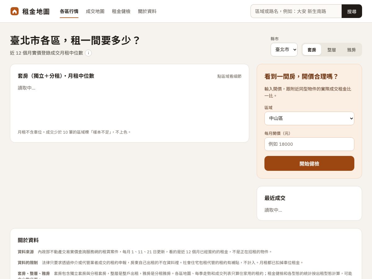372x279 pixels.
Task: Open the 縣市 dropdown showing 臺北市
Action: pos(284,50)
